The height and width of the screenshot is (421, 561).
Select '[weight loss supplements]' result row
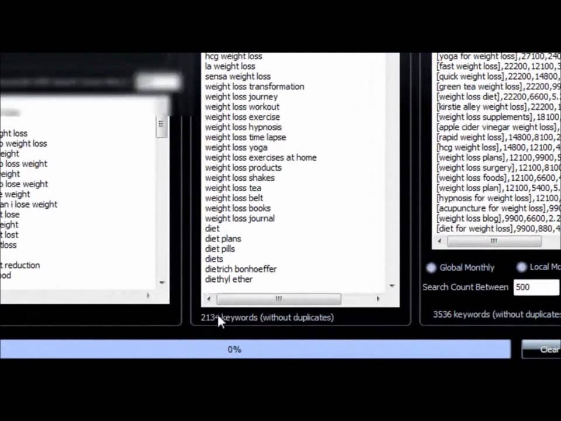pyautogui.click(x=498, y=117)
